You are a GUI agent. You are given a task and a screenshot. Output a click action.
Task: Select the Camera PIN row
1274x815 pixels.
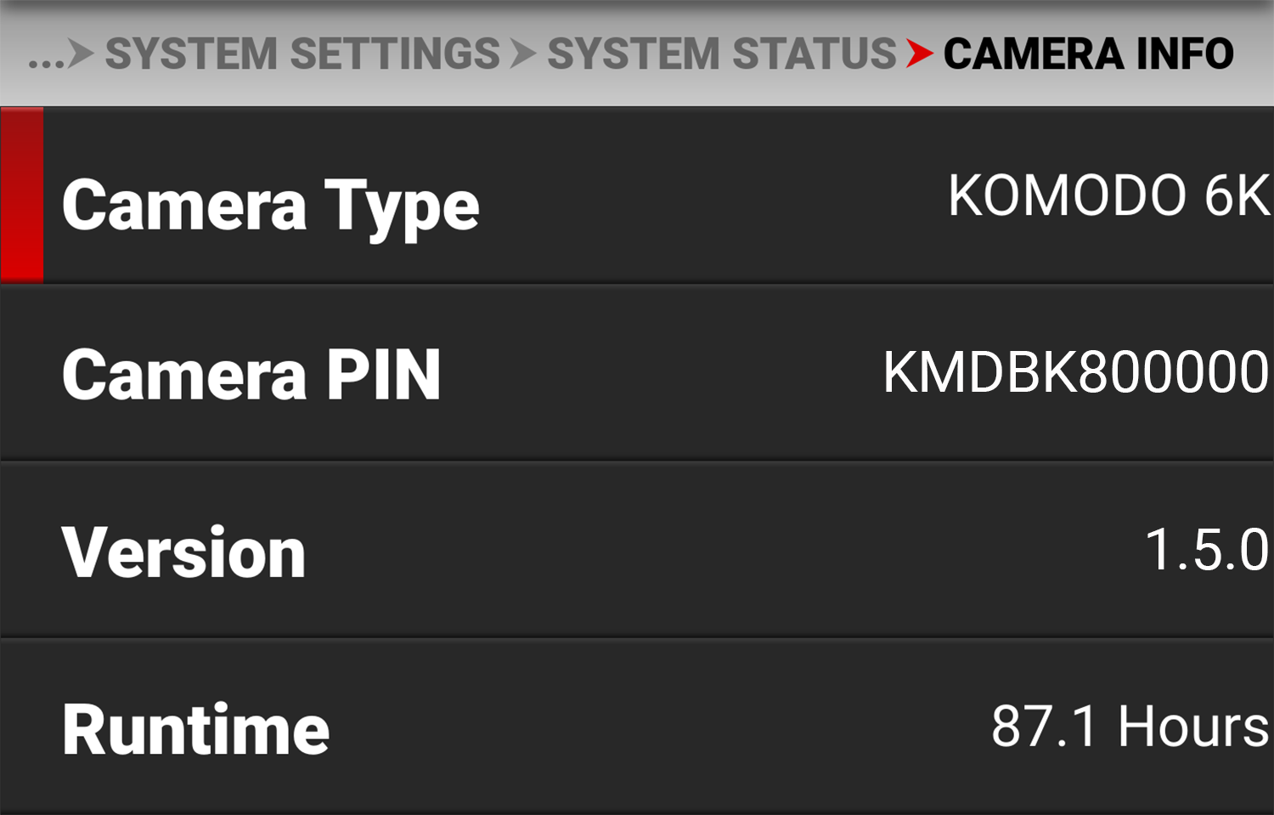point(637,373)
